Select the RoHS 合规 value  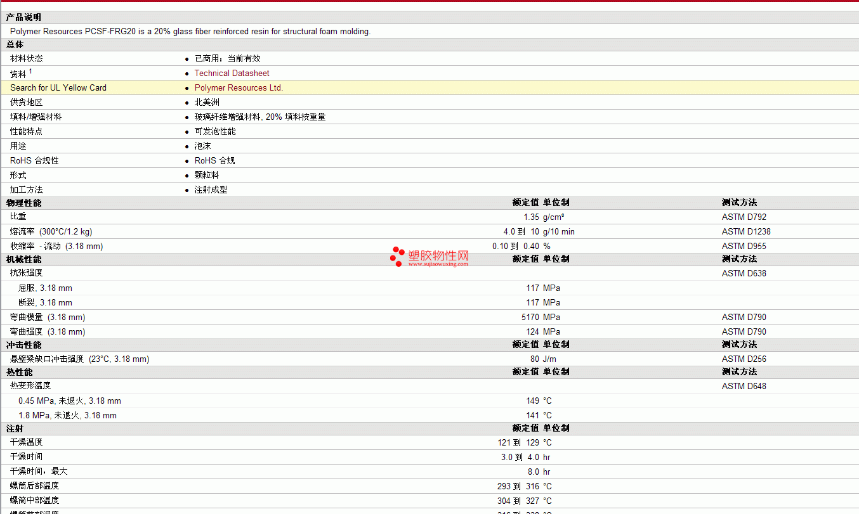(x=214, y=160)
